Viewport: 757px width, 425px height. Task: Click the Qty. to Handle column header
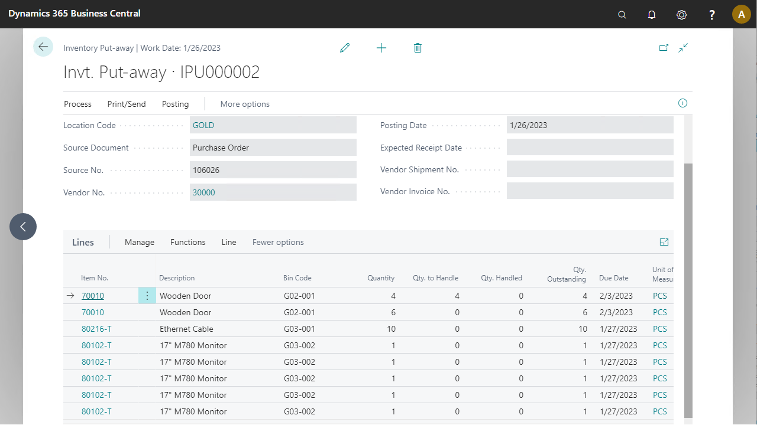(x=435, y=278)
